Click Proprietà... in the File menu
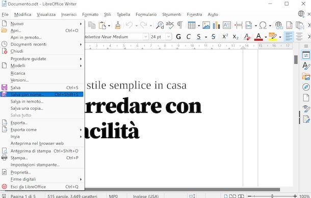Image resolution: width=311 pixels, height=198 pixels. pos(42,172)
